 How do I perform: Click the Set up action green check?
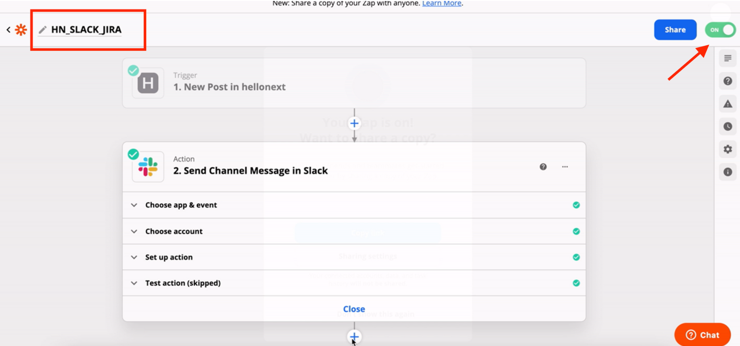[x=576, y=257]
